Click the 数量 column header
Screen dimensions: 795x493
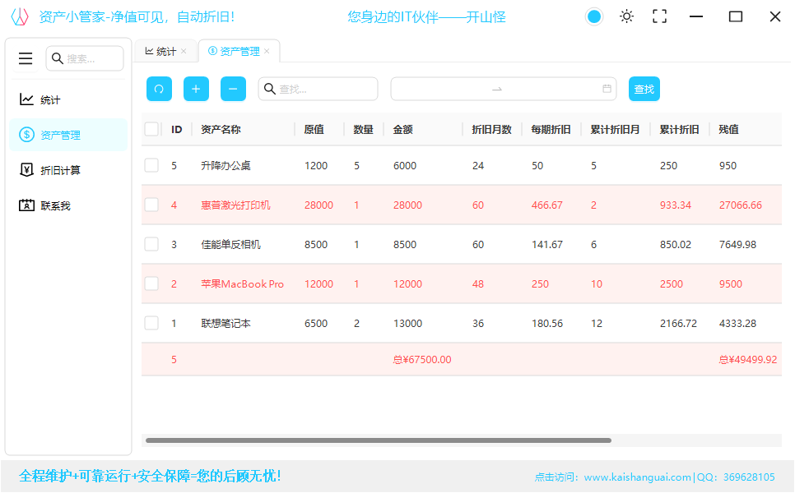[363, 130]
